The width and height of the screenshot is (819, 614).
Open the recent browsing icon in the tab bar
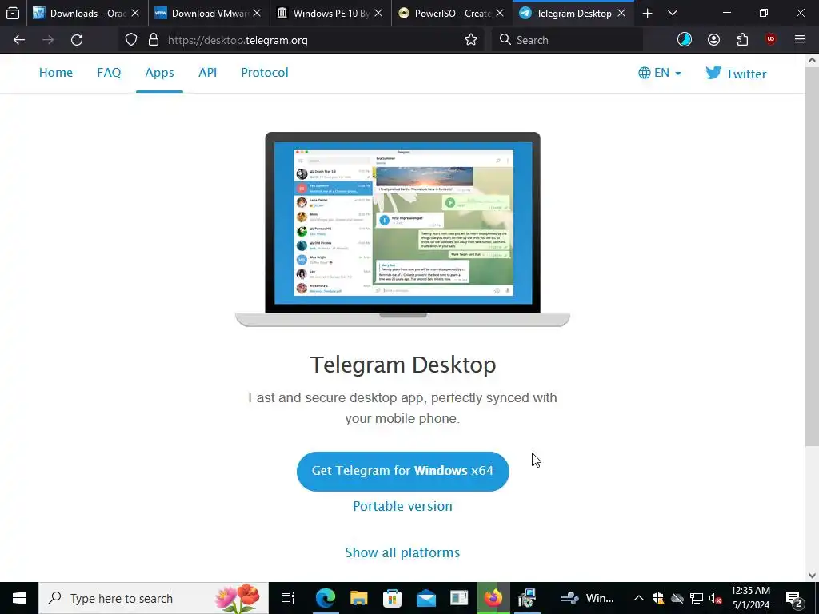(13, 13)
